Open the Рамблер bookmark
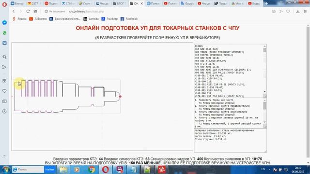This screenshot has width=310, height=174. point(109,19)
